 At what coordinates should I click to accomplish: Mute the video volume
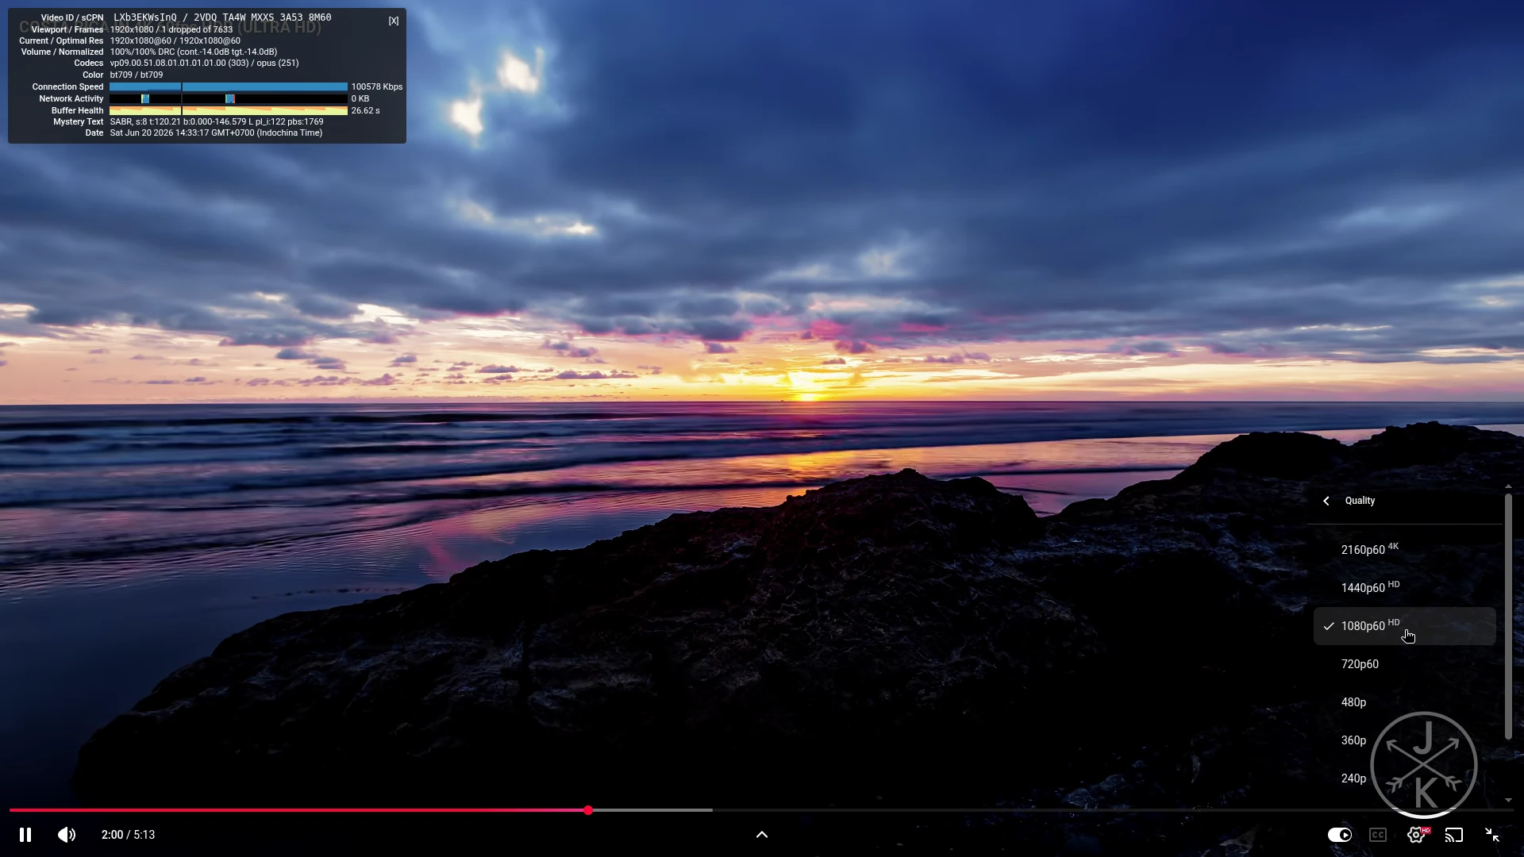(x=67, y=835)
